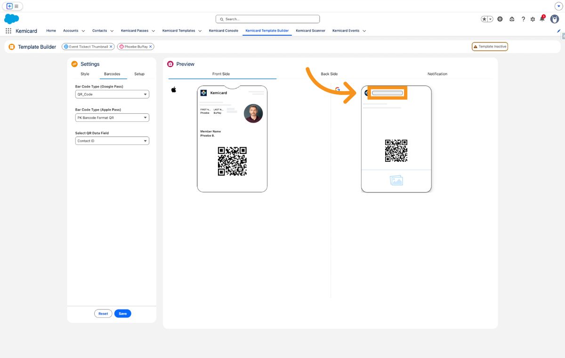The width and height of the screenshot is (565, 358).
Task: Expand the Contacts chevron menu
Action: click(112, 31)
